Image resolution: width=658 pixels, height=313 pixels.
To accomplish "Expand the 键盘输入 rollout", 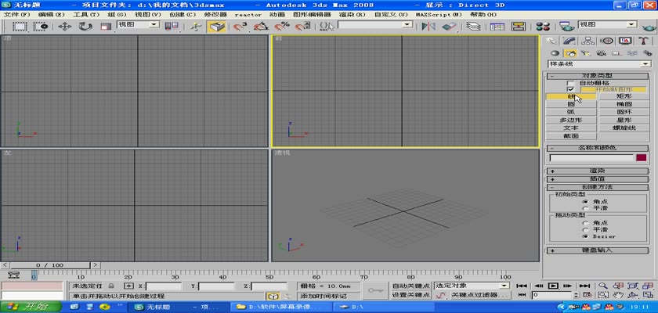I will [597, 250].
